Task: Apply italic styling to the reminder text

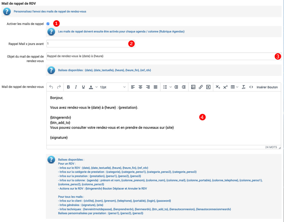Action: [x=76, y=87]
